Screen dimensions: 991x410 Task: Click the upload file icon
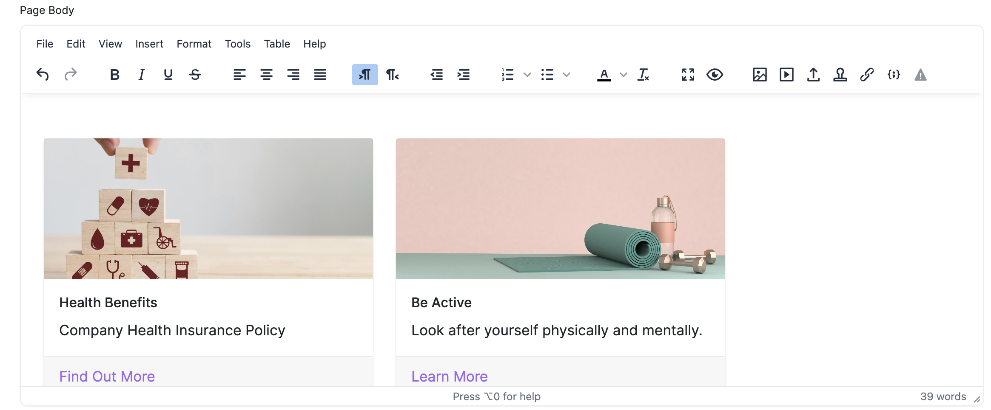(813, 75)
